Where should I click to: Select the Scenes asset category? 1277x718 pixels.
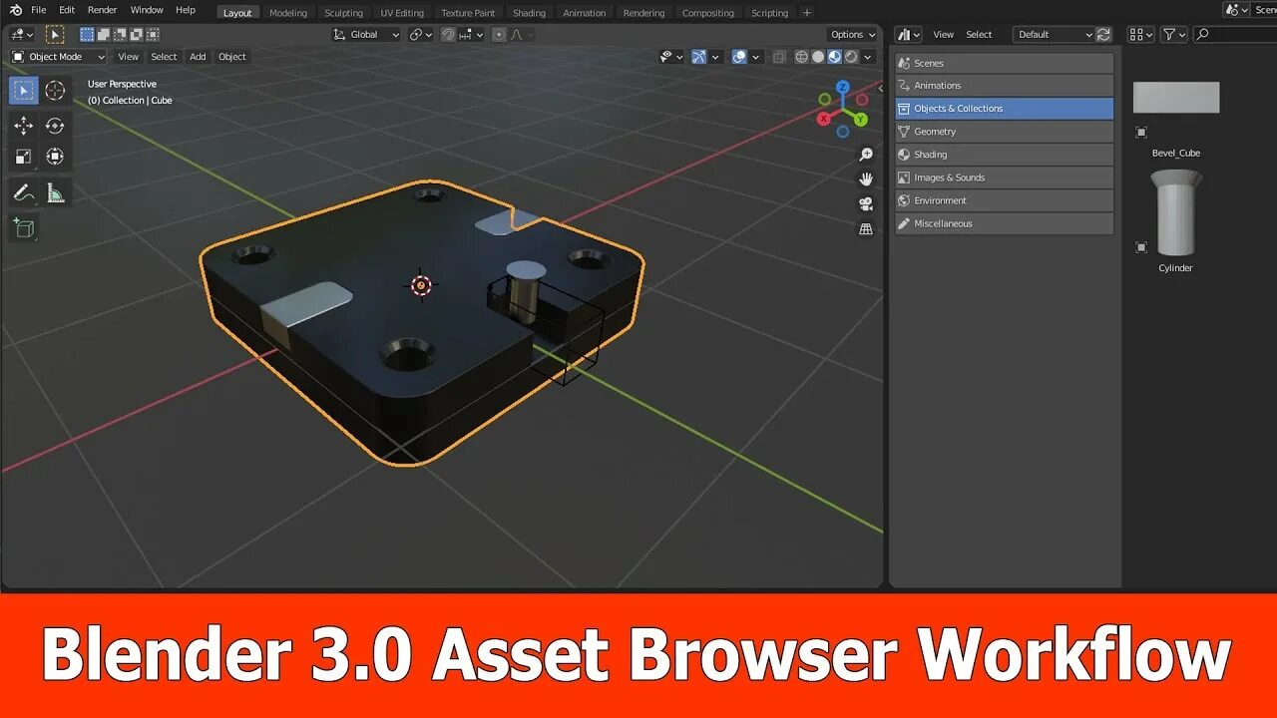point(1004,63)
